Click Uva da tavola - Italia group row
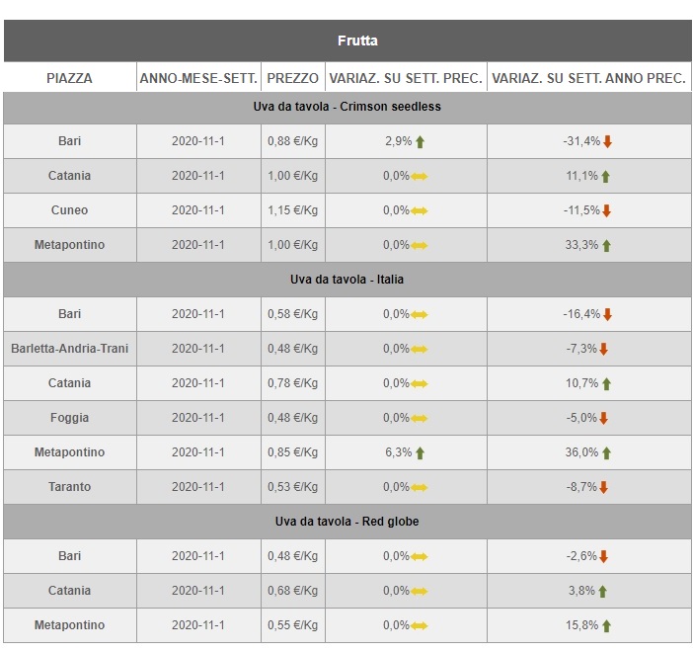The height and width of the screenshot is (652, 693). coord(346,280)
